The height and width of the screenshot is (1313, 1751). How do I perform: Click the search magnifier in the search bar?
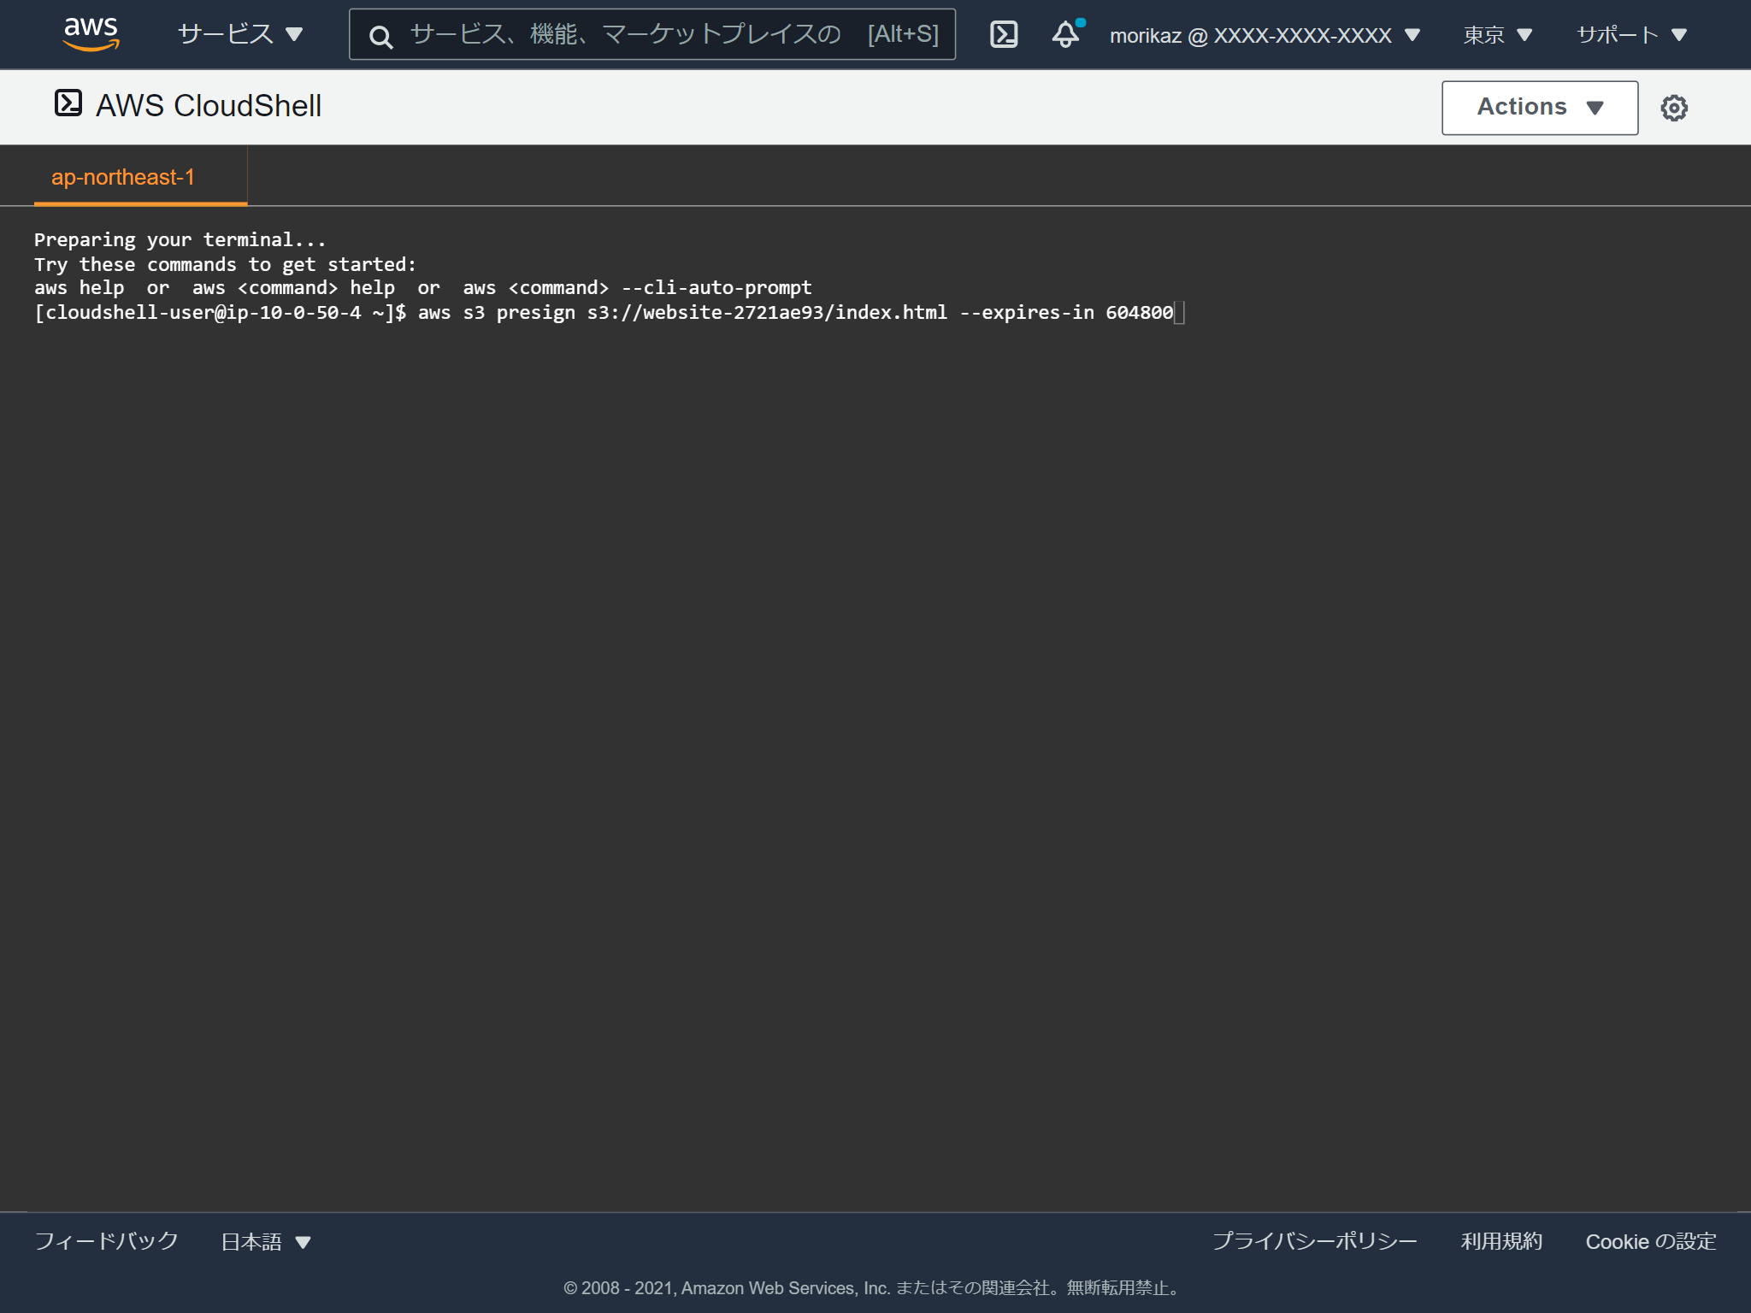381,36
